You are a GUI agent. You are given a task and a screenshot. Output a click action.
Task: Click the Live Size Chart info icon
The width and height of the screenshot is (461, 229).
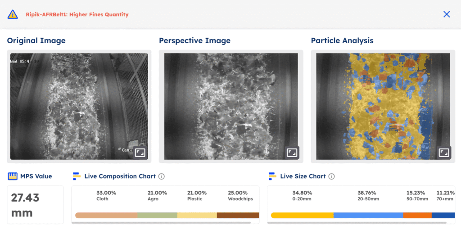(331, 176)
